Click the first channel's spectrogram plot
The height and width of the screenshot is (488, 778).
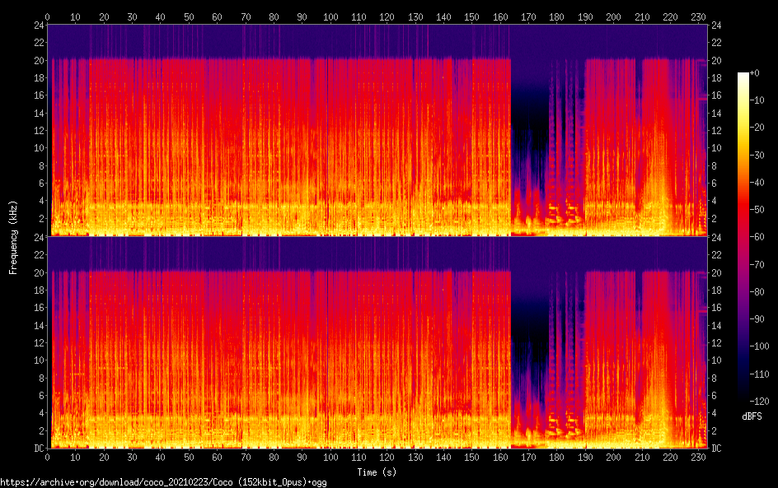(377, 130)
